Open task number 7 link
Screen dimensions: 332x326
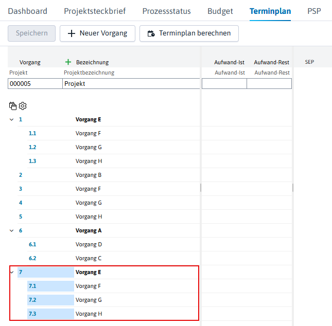21,272
